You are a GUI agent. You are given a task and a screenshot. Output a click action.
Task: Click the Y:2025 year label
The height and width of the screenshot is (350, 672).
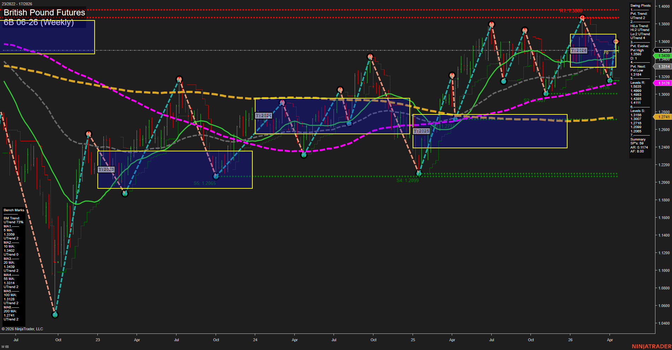pyautogui.click(x=422, y=131)
